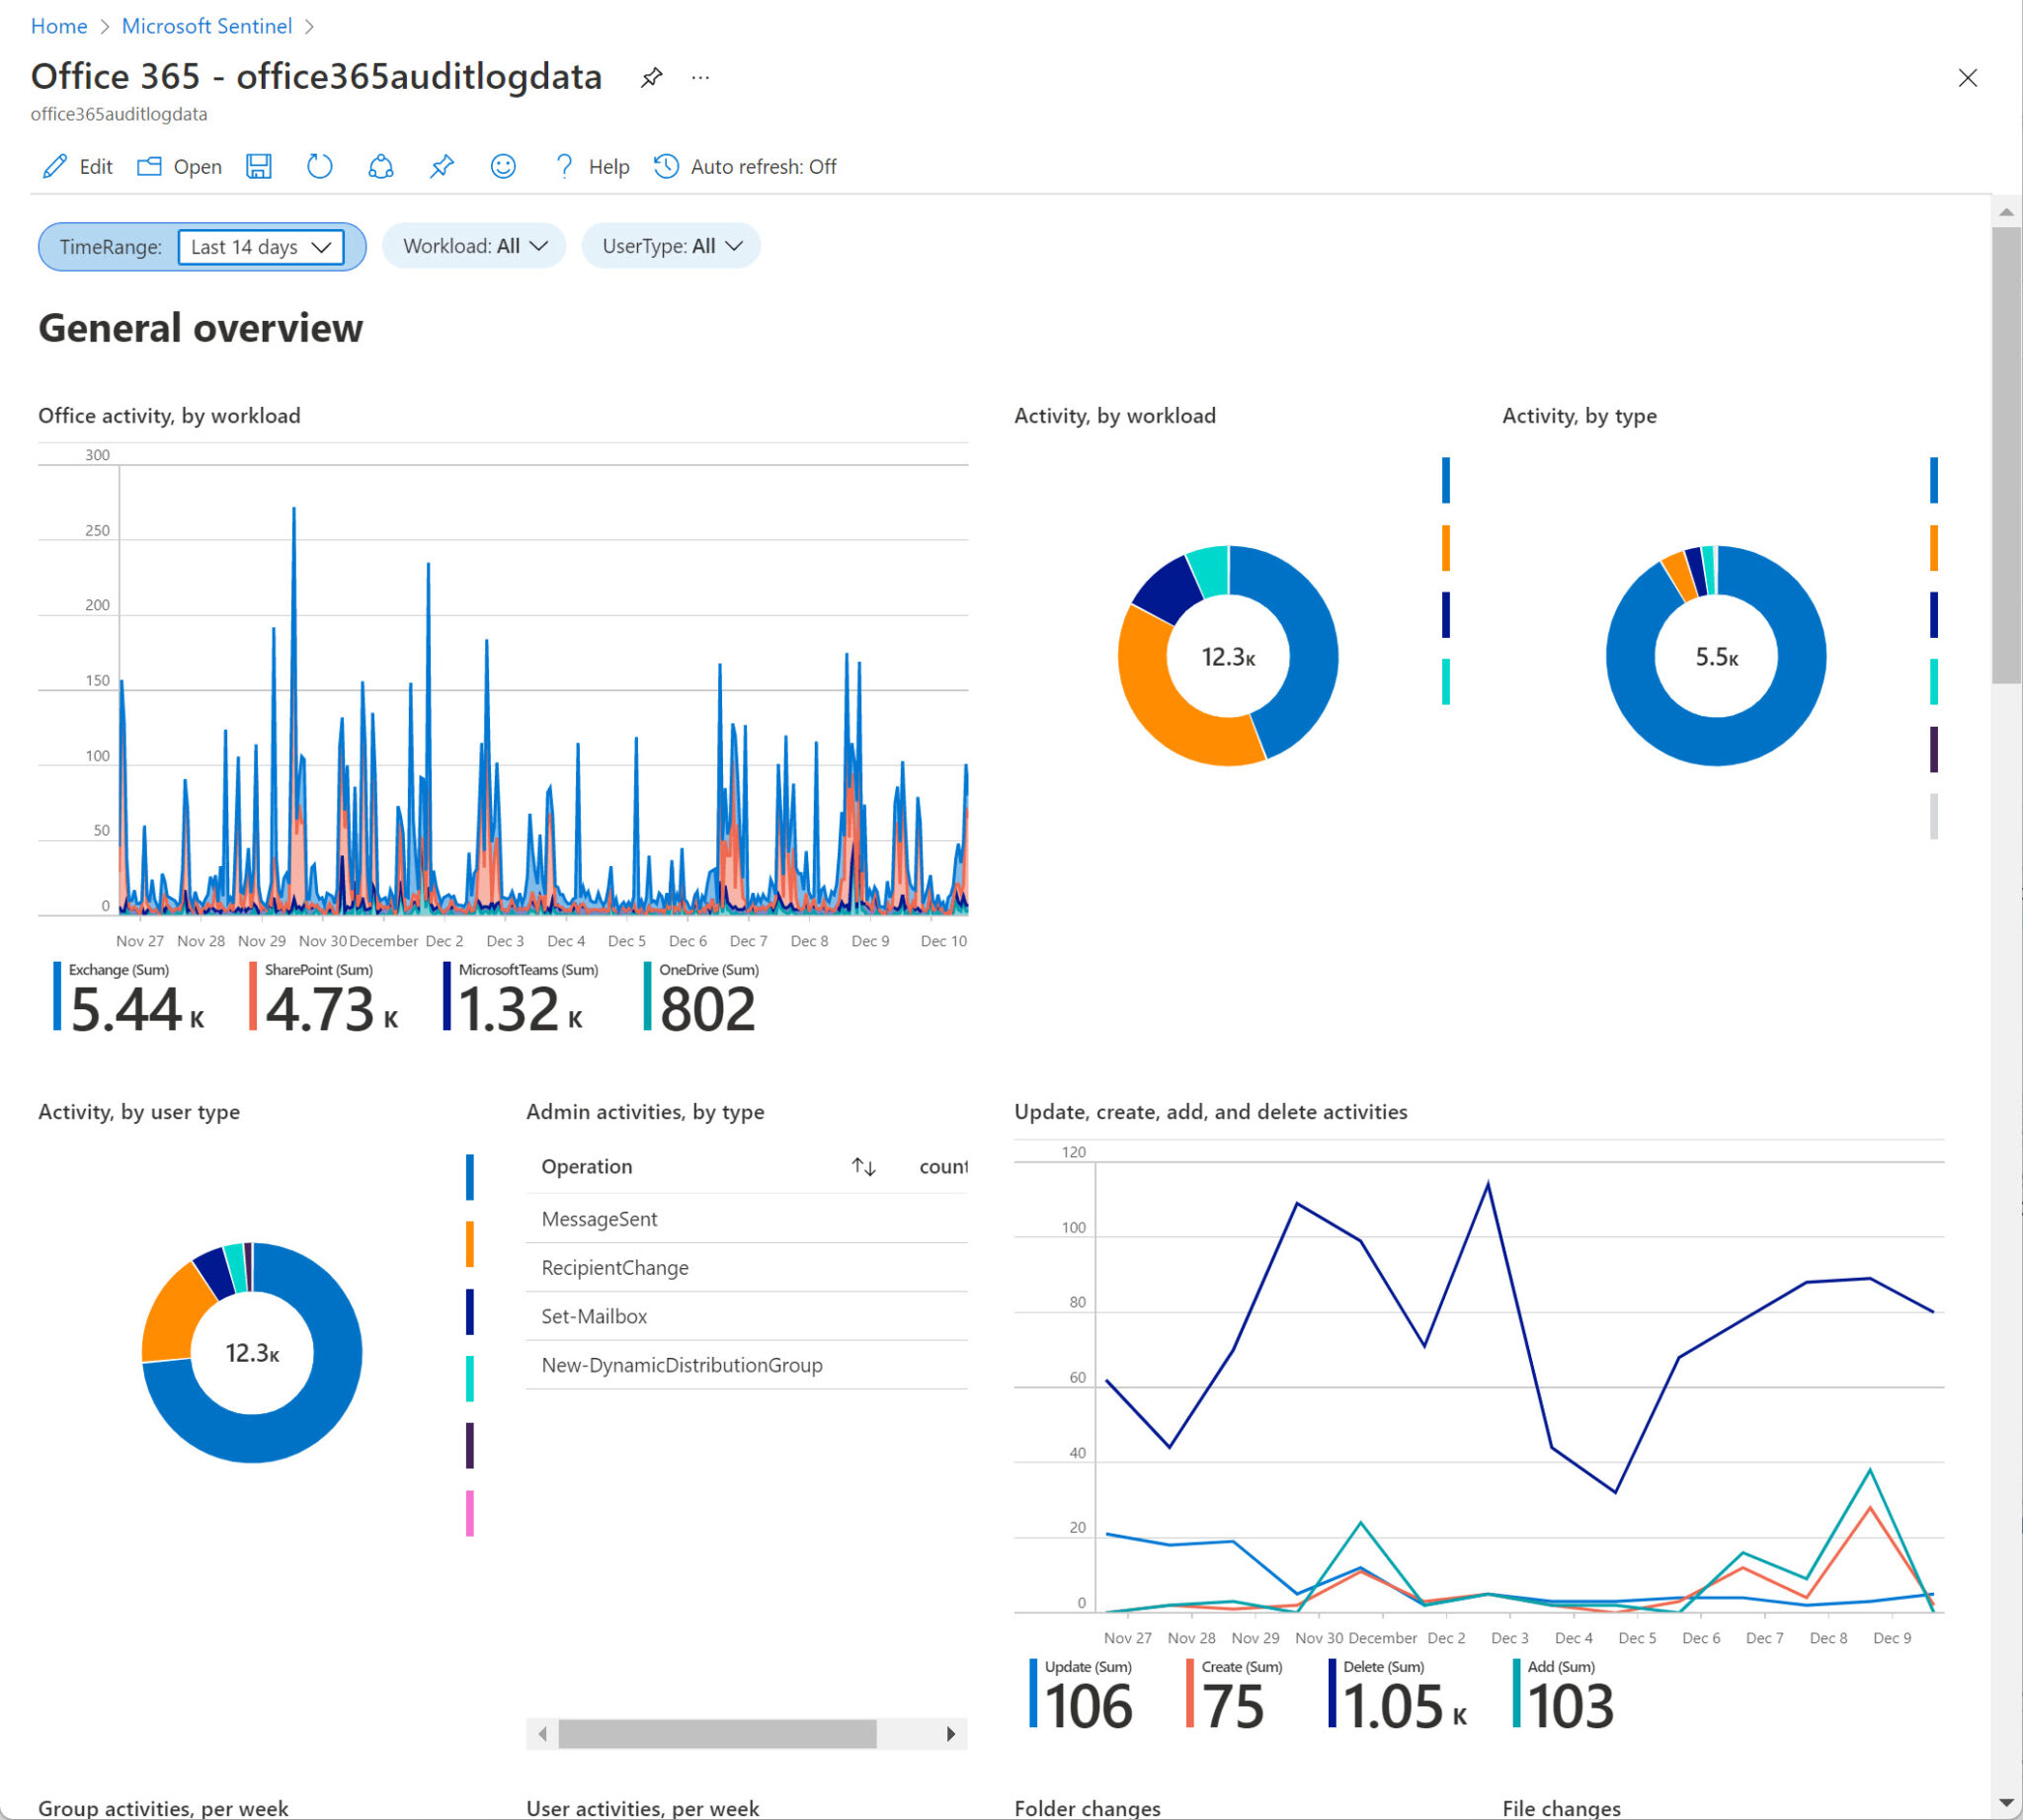Open the Workload All filter dropdown
The height and width of the screenshot is (1820, 2023).
473,245
